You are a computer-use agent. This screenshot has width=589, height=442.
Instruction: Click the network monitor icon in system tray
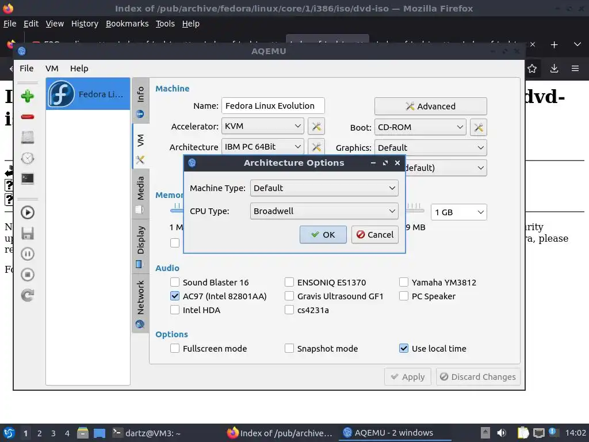point(538,433)
